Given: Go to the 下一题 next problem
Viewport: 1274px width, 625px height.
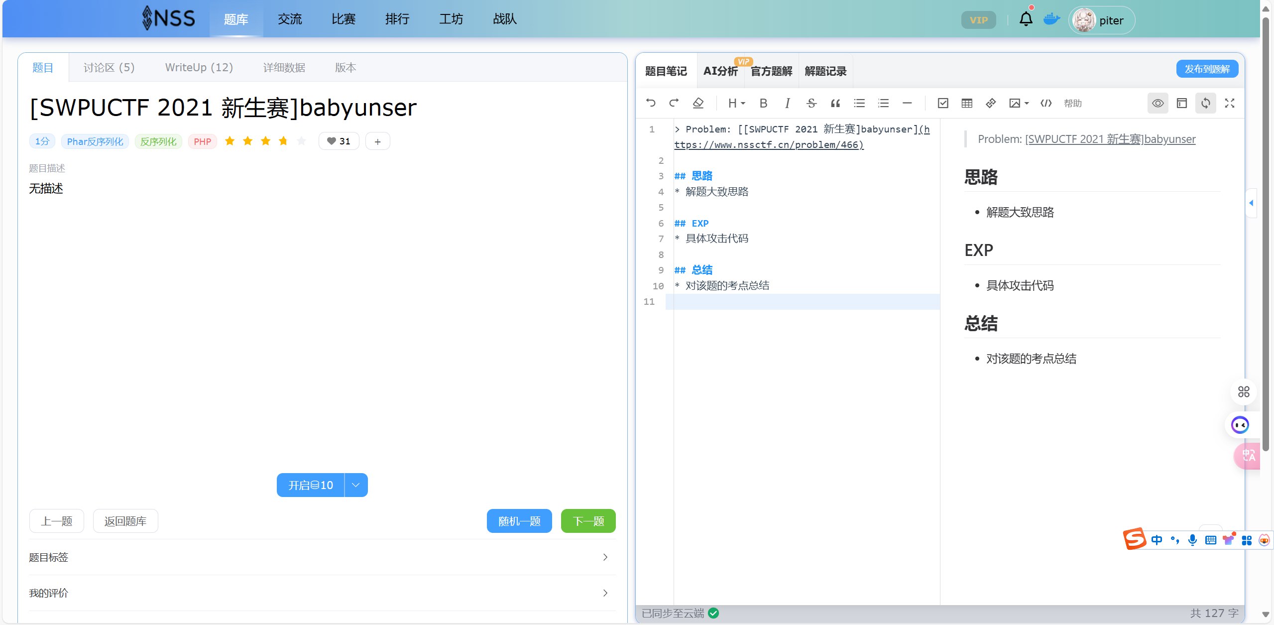Looking at the screenshot, I should coord(588,521).
